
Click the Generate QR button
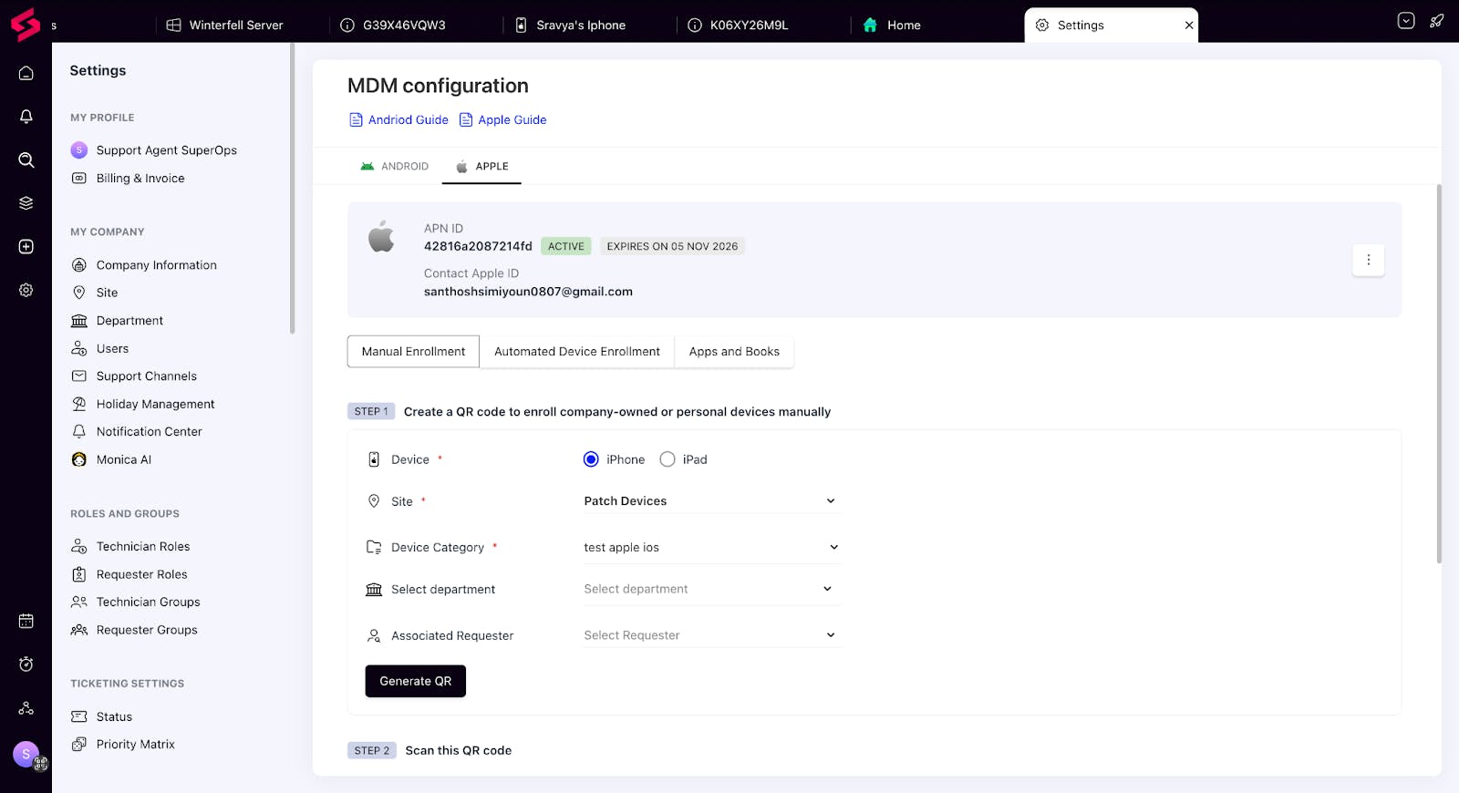415,681
